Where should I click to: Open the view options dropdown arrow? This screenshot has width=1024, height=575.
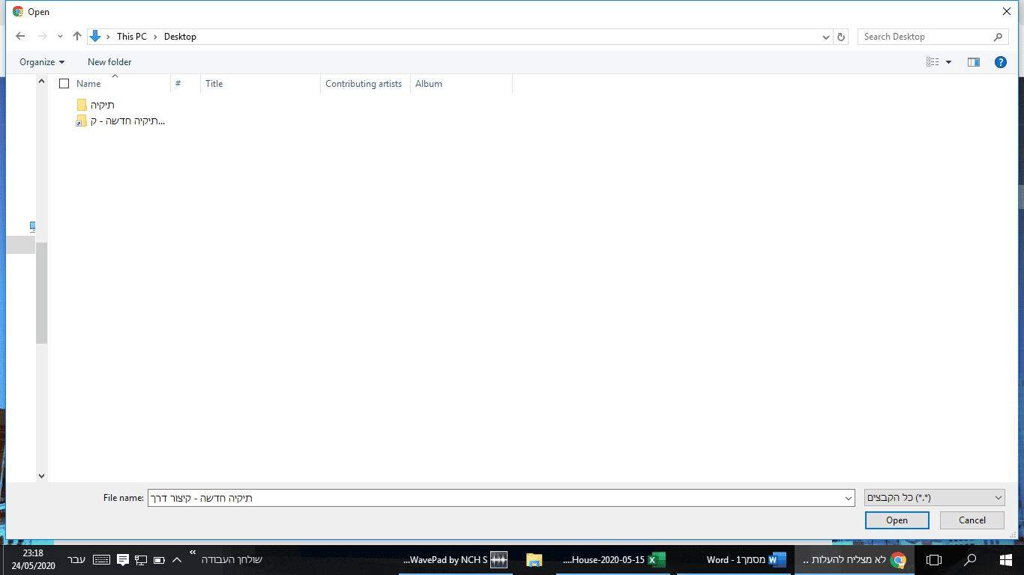tap(948, 62)
